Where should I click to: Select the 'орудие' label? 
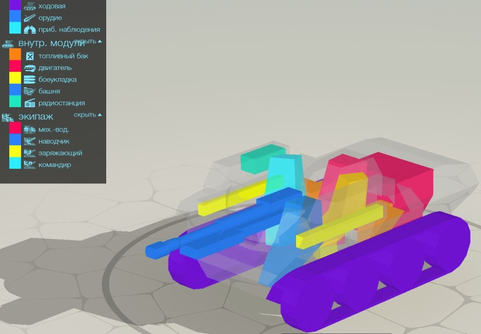50,18
